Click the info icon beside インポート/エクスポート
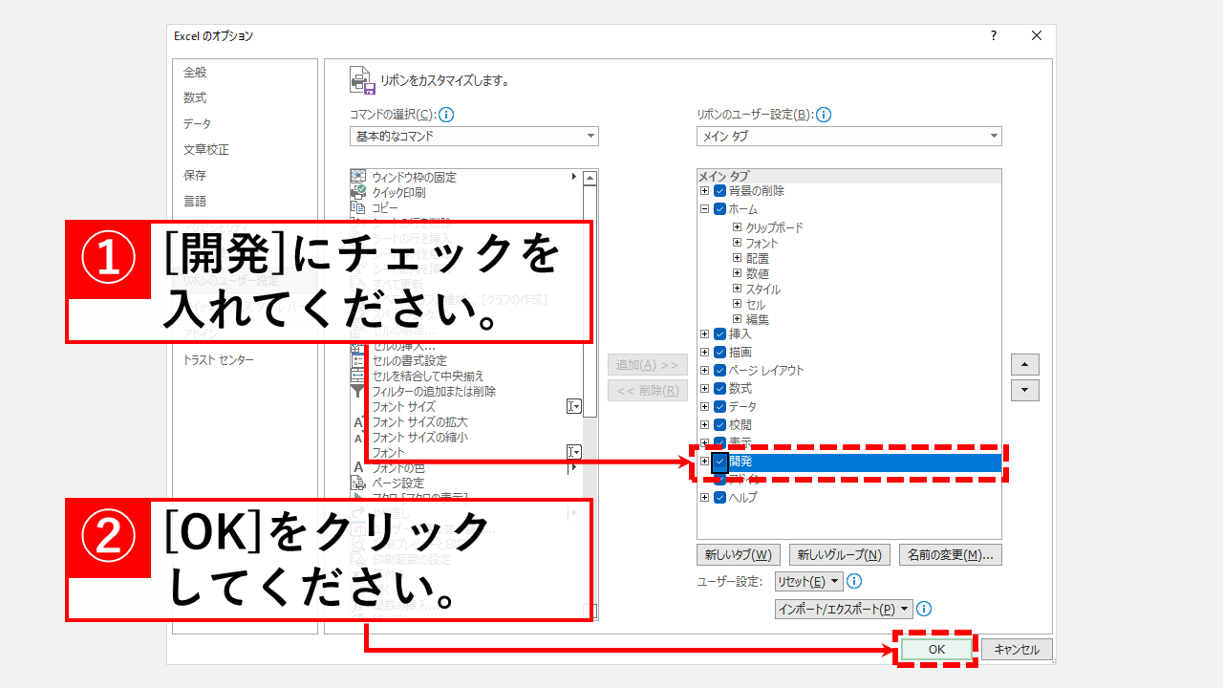 924,609
